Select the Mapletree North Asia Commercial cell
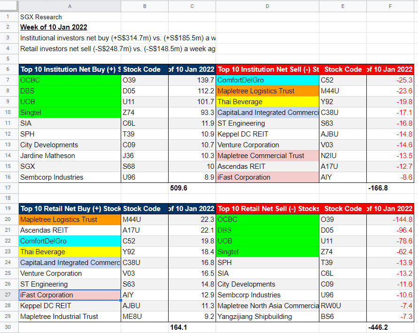The width and height of the screenshot is (418, 333). pos(267,306)
